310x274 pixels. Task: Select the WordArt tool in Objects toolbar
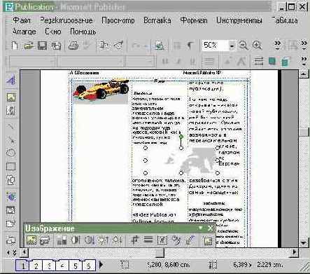click(10, 81)
